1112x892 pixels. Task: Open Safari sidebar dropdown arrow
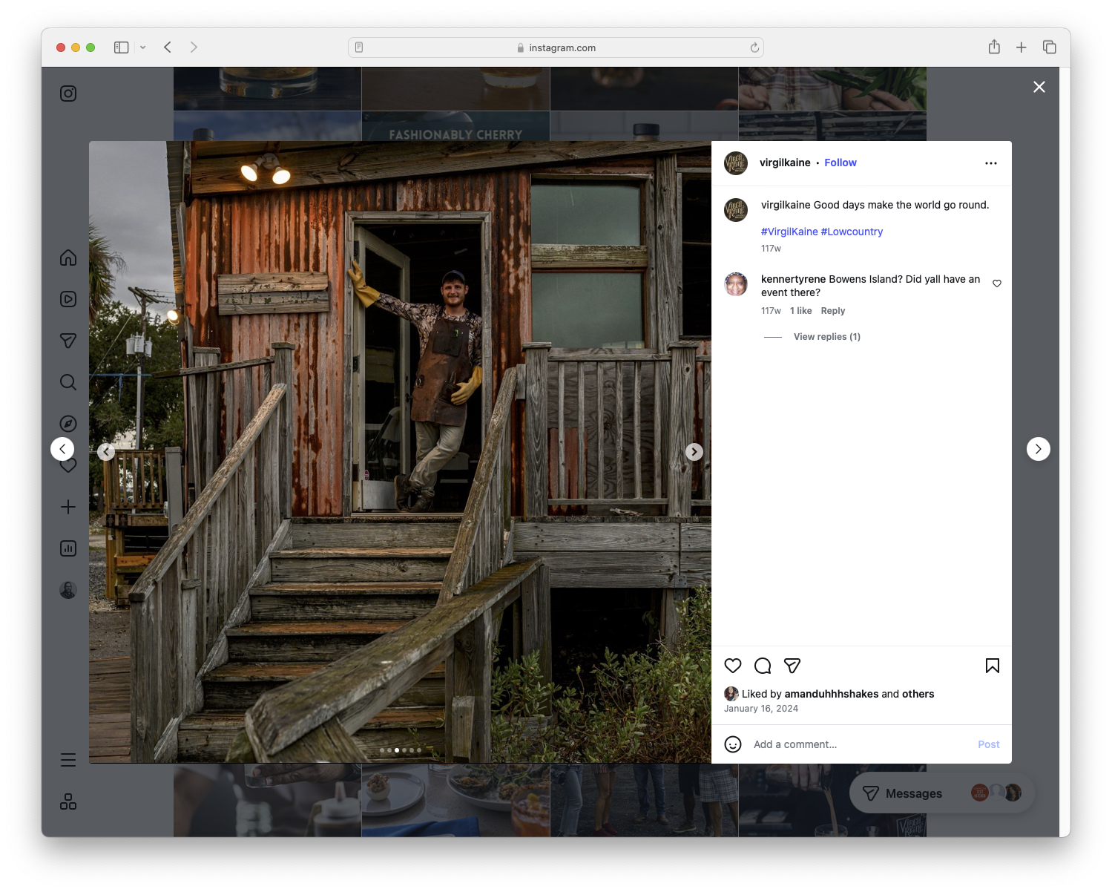pos(143,47)
